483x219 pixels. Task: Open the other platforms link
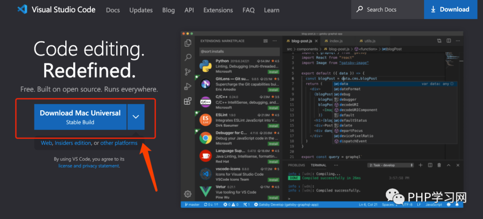click(x=119, y=143)
